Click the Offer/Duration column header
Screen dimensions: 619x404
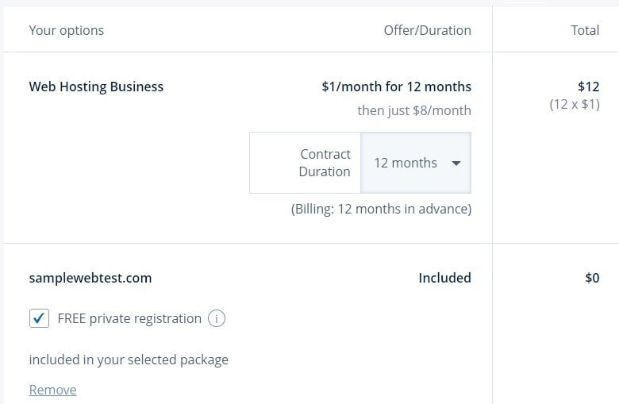(428, 30)
